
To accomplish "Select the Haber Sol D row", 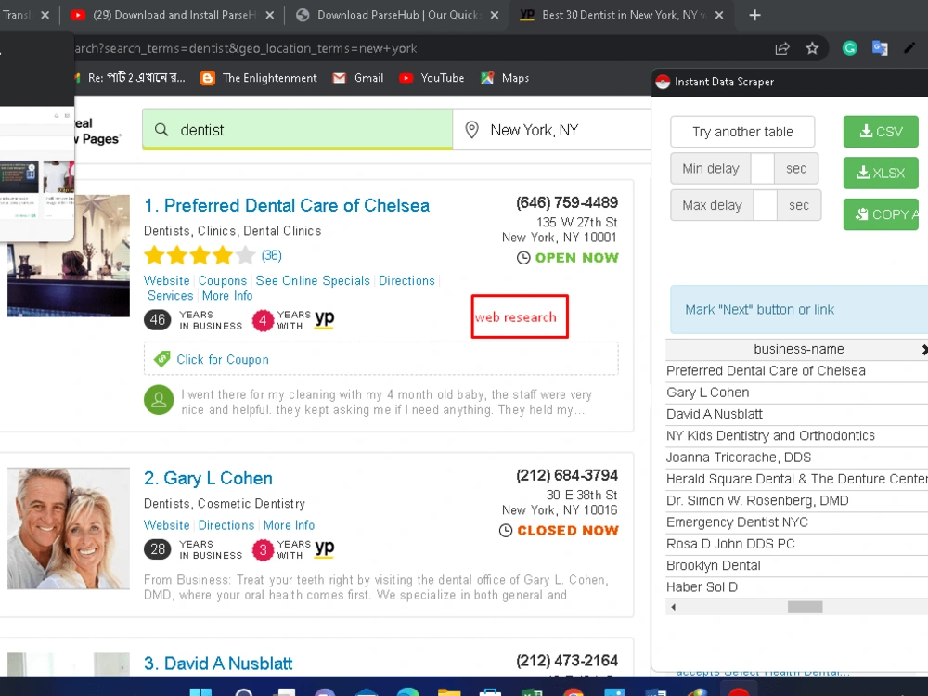I will [x=796, y=587].
